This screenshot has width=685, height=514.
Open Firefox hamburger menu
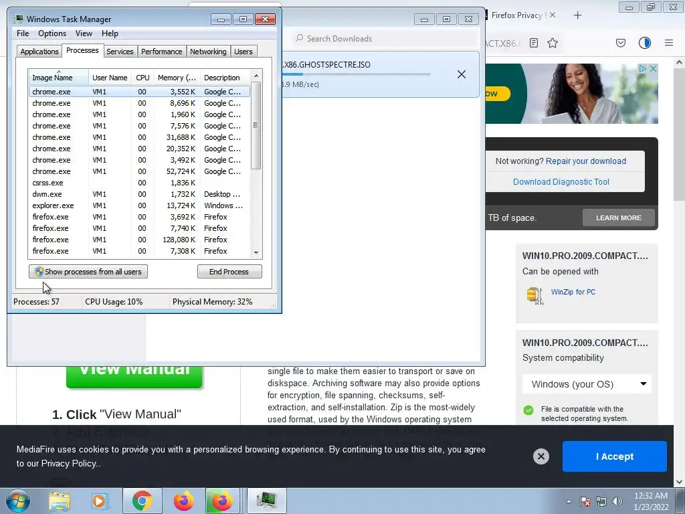pyautogui.click(x=669, y=43)
